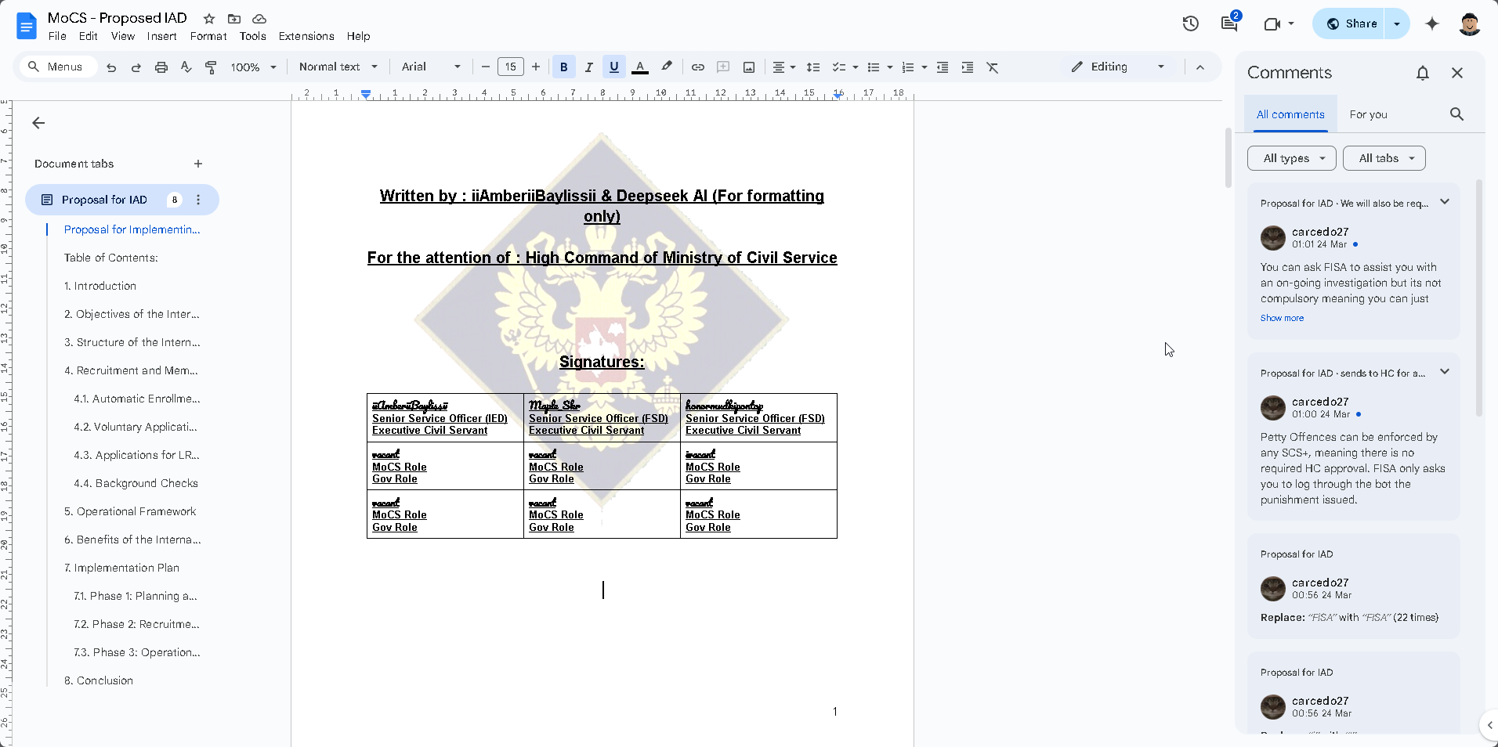This screenshot has height=747, width=1498.
Task: Decrease indent of the paragraph
Action: (943, 67)
